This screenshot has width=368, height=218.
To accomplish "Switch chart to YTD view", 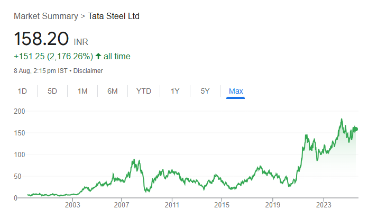I will pyautogui.click(x=144, y=91).
